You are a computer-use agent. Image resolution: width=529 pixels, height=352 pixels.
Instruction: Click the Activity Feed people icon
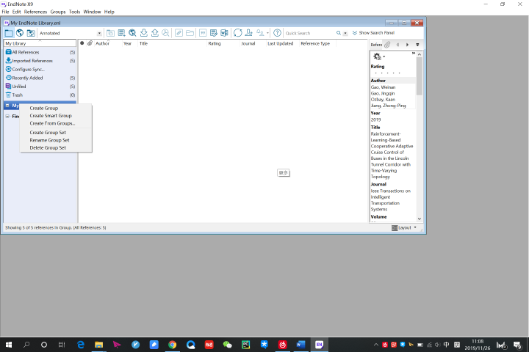coord(260,33)
